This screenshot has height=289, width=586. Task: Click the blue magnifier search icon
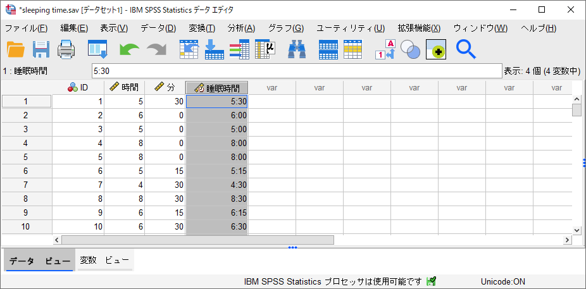pos(466,50)
